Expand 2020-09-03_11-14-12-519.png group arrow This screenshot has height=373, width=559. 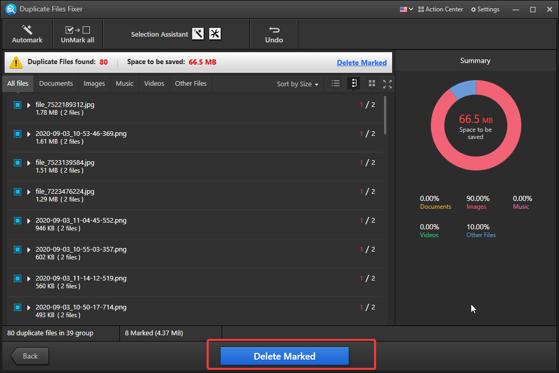[28, 278]
